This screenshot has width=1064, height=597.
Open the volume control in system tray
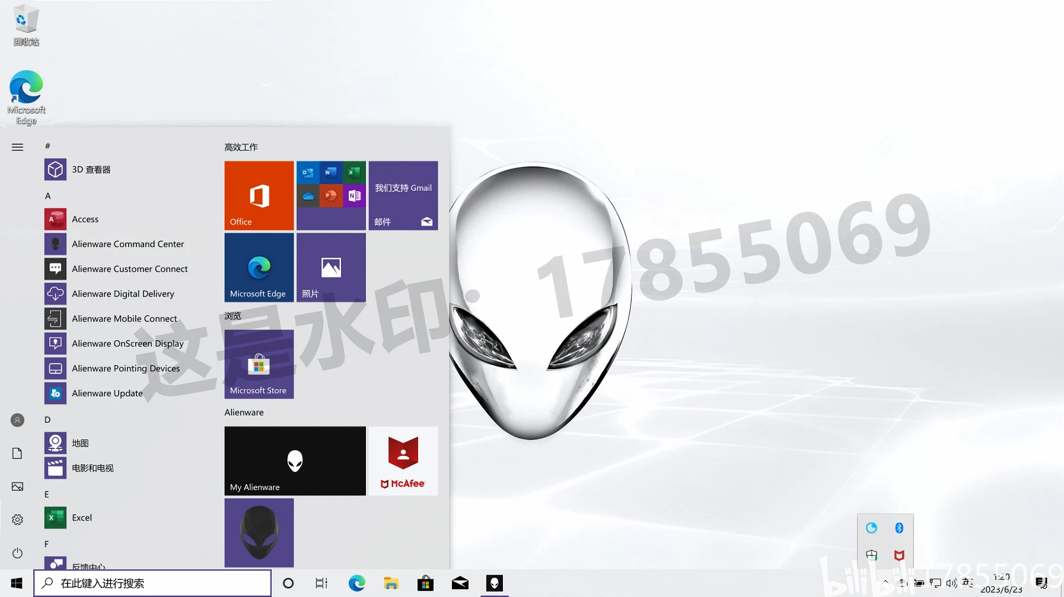[951, 583]
